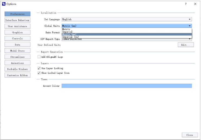This screenshot has height=140, width=201.
Task: Click the help question mark icon
Action: [186, 4]
